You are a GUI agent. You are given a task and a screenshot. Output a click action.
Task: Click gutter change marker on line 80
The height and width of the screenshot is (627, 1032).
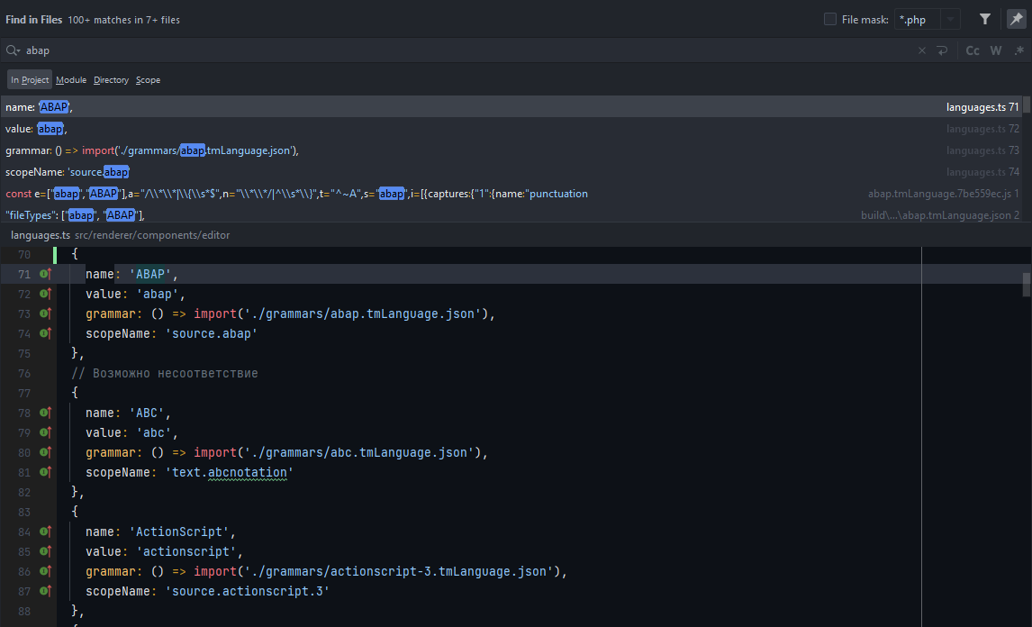[45, 452]
